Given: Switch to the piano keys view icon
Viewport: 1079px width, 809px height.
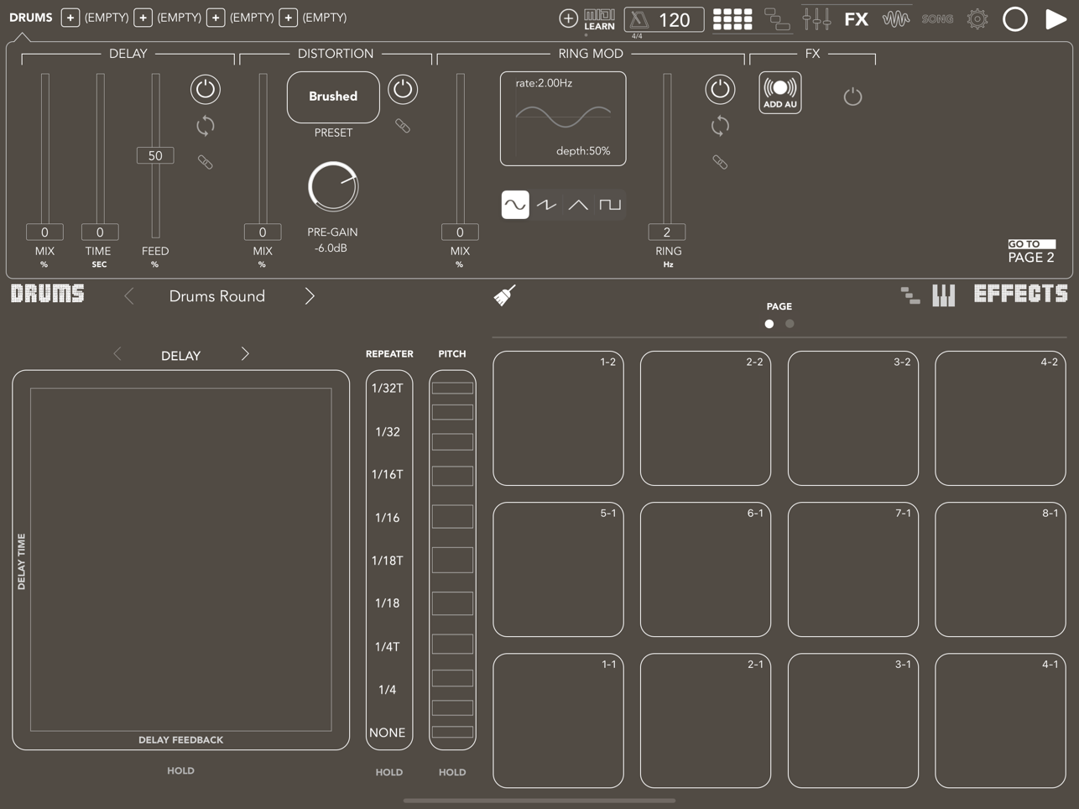Looking at the screenshot, I should pos(944,295).
